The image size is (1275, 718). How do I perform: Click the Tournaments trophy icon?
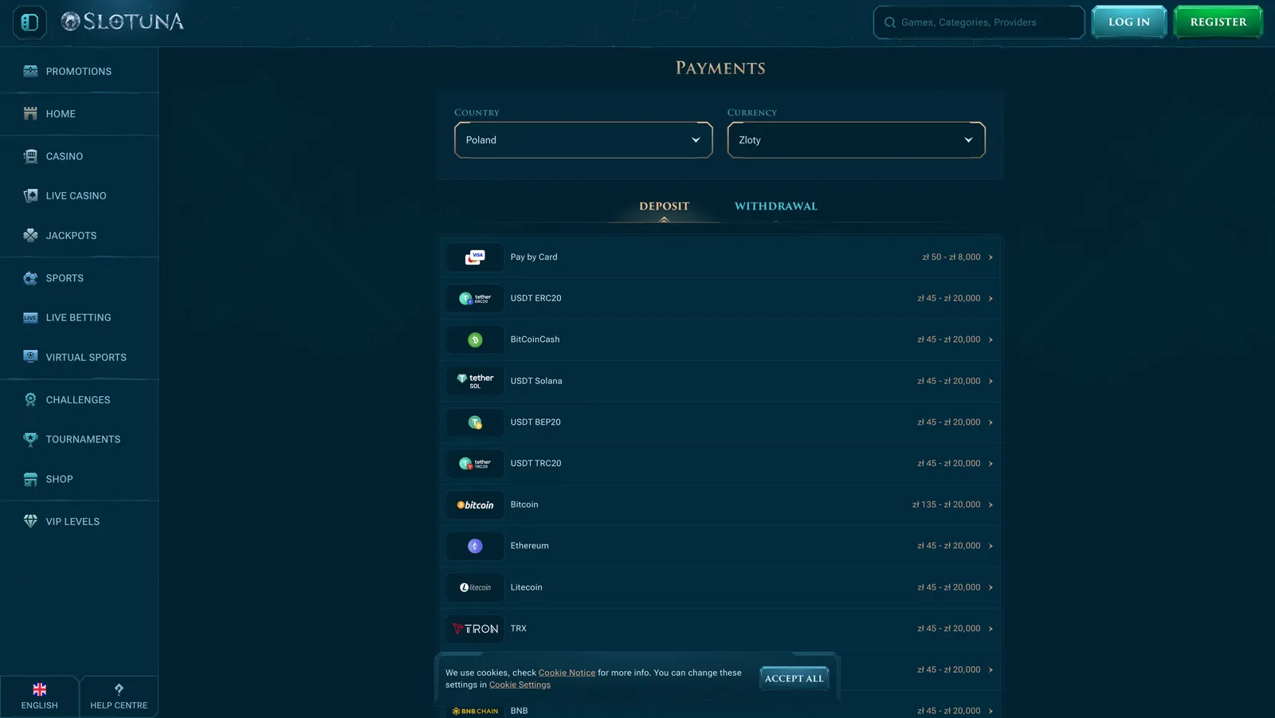pos(30,439)
